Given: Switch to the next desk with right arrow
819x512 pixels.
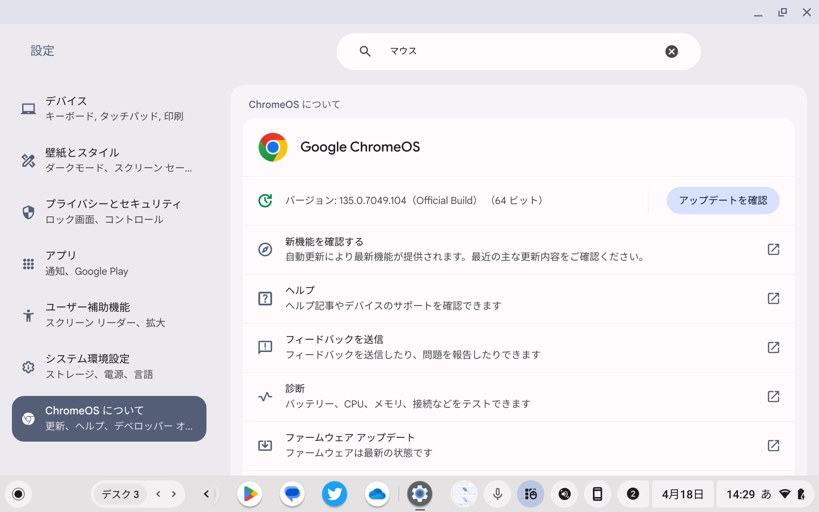Looking at the screenshot, I should point(173,494).
